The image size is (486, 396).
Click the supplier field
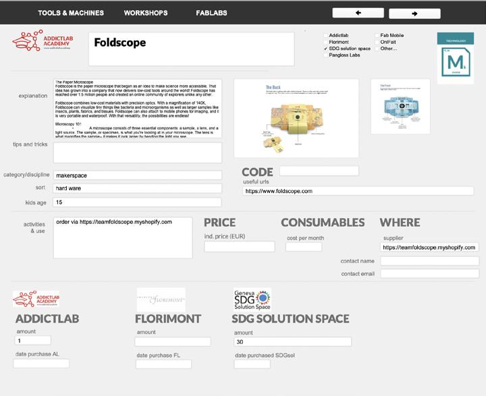[x=429, y=248]
